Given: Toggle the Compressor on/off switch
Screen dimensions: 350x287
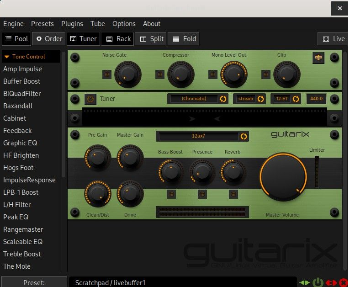Looking at the screenshot, I should (160, 74).
